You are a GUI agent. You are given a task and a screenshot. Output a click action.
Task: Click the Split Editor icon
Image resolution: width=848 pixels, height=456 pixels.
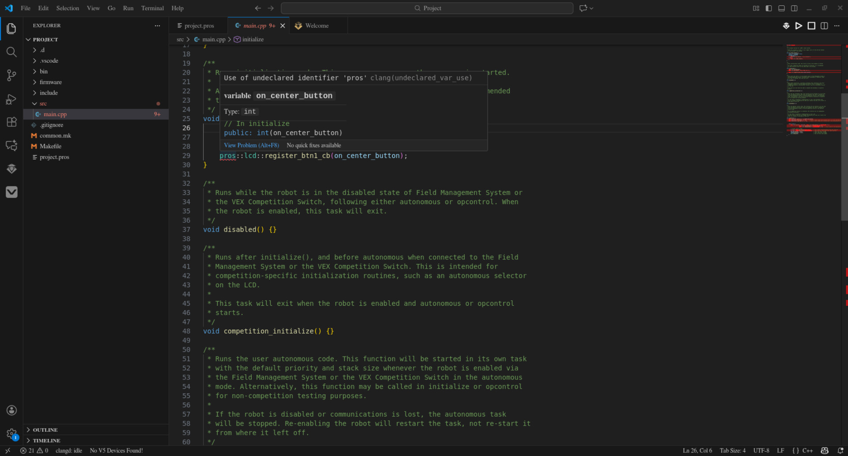click(824, 26)
